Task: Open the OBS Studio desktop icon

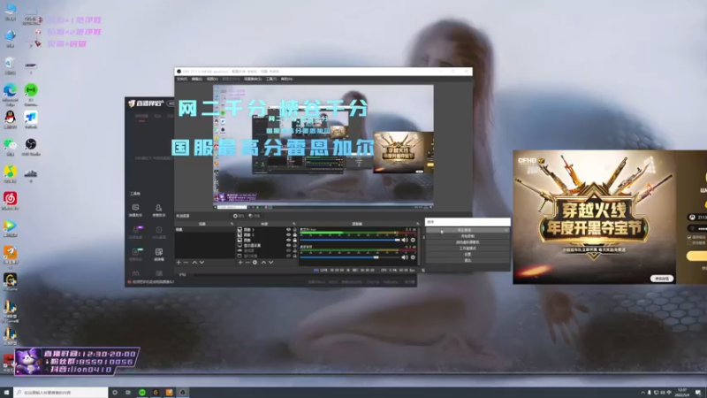Action: tap(31, 147)
